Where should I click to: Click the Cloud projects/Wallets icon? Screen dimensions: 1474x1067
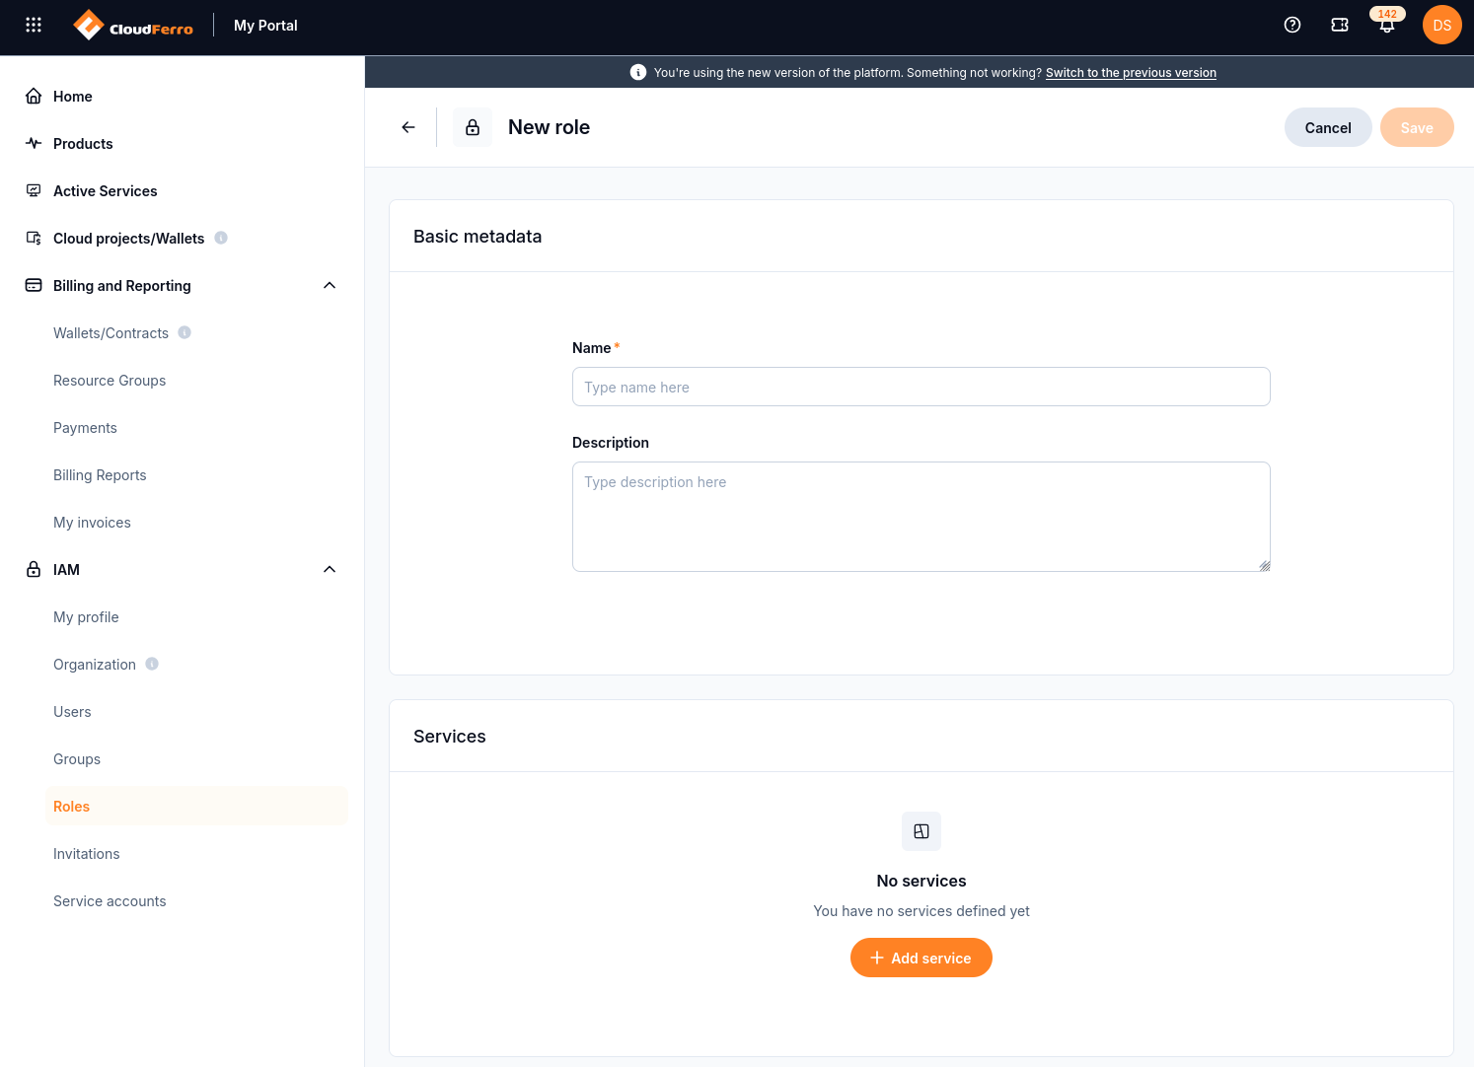point(34,238)
